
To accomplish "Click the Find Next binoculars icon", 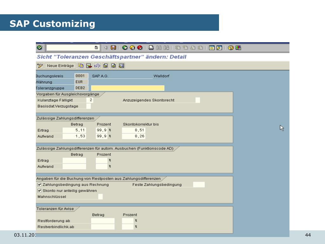I will 166,48.
